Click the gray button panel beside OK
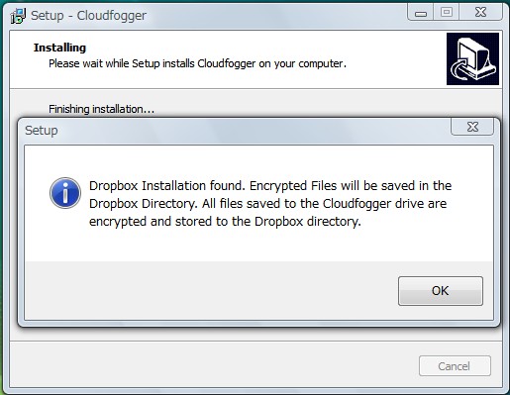Viewport: 510px width, 395px height. [211, 290]
